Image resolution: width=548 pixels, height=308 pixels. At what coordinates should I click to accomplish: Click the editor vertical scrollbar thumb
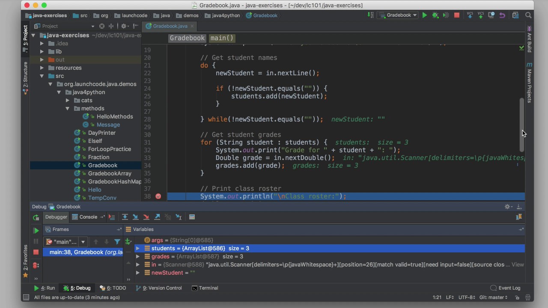521,124
